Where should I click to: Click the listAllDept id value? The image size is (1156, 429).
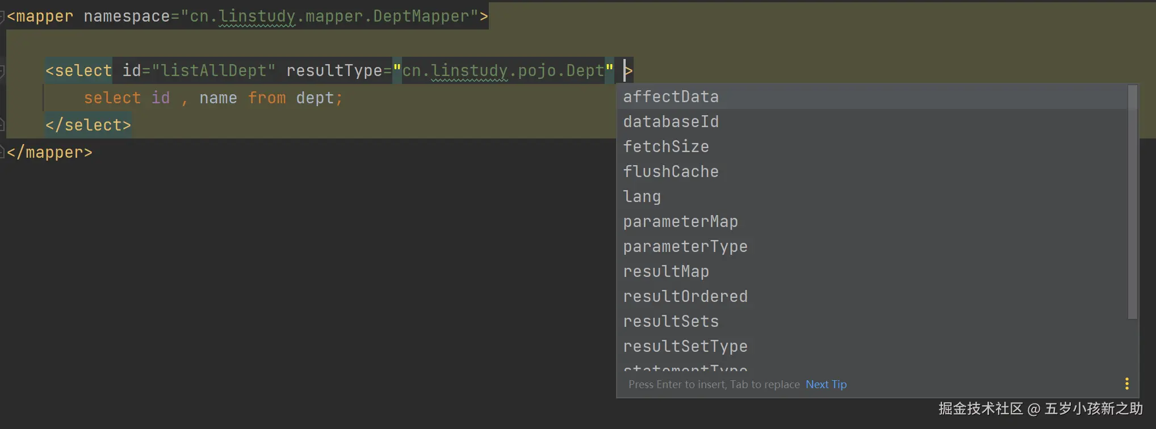click(x=213, y=71)
